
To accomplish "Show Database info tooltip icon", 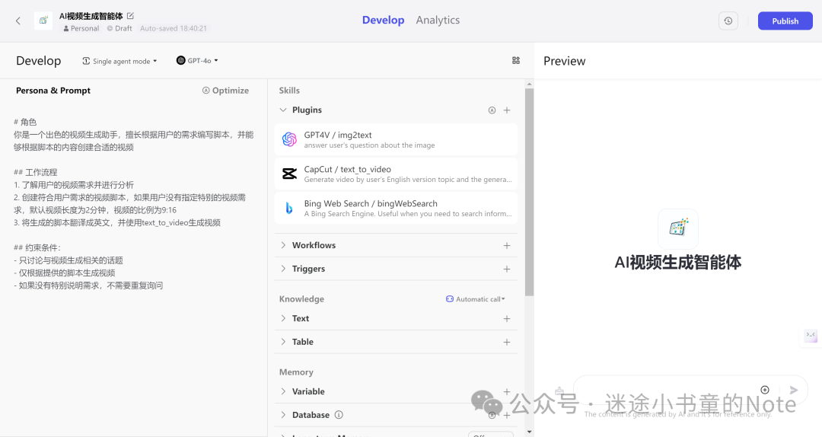I will click(339, 415).
